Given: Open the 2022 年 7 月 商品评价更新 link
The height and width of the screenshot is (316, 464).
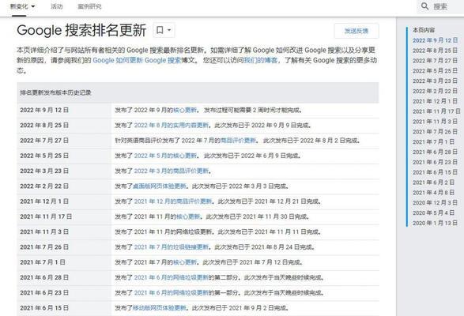Looking at the screenshot, I should 238,141.
